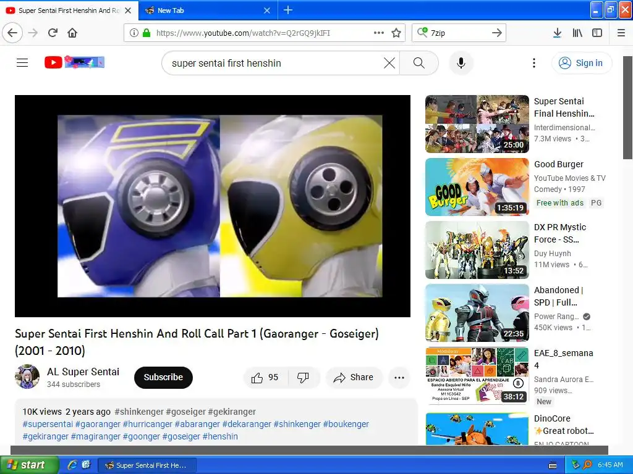
Task: Click the video player area
Action: [213, 206]
